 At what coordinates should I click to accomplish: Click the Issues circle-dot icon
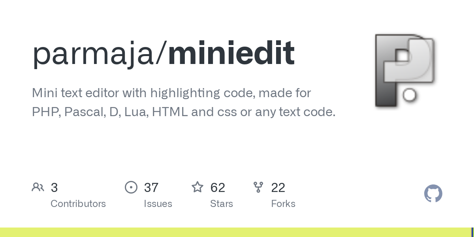(131, 187)
